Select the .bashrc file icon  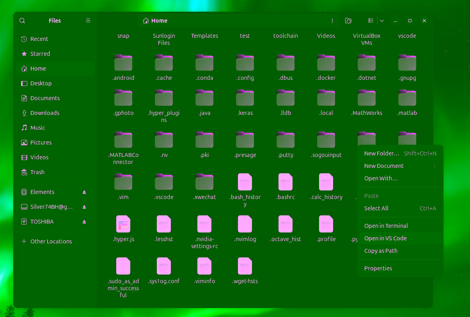tap(286, 182)
